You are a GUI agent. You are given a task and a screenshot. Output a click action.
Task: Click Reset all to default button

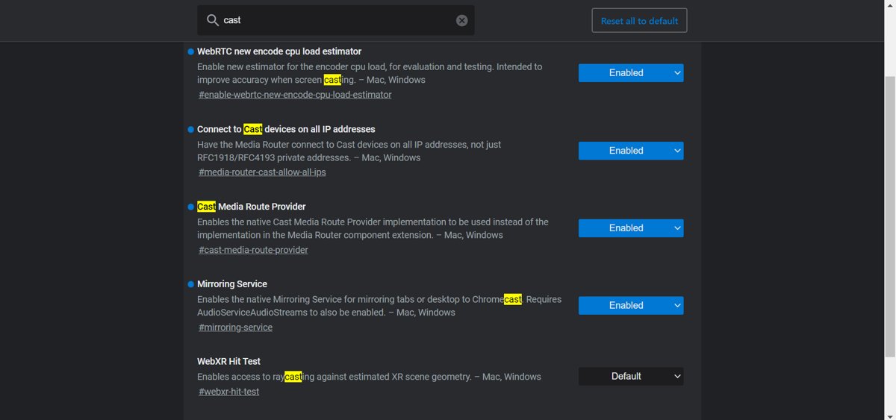tap(639, 21)
